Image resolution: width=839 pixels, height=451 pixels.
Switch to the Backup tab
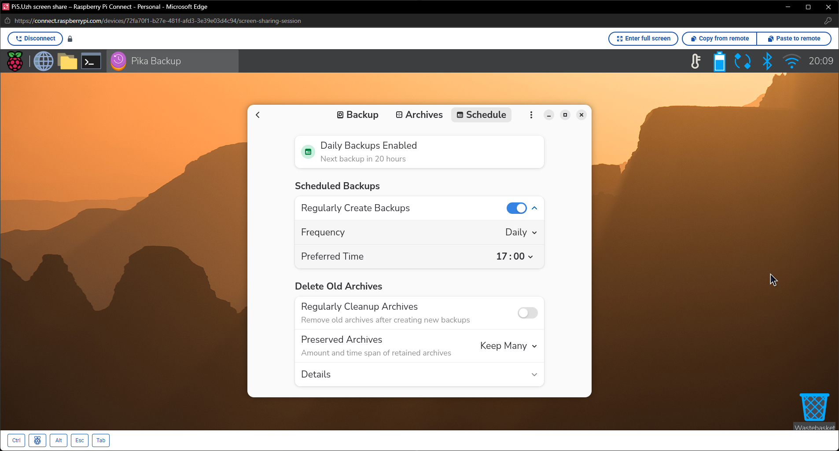click(x=358, y=115)
